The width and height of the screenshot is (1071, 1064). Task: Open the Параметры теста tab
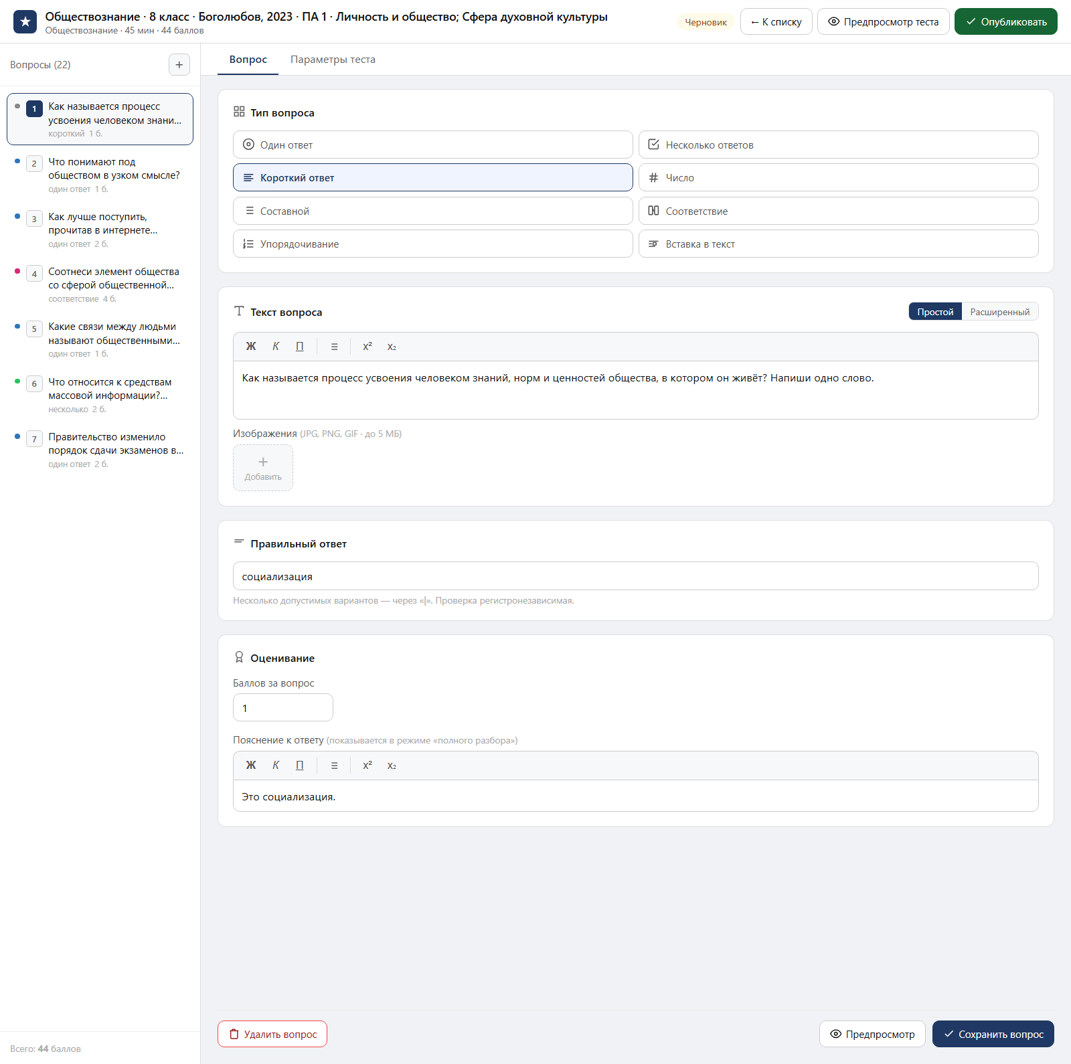pyautogui.click(x=333, y=60)
